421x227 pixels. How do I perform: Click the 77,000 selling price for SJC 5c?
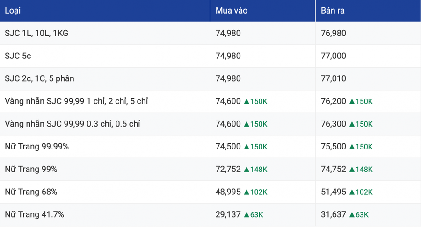coord(333,56)
